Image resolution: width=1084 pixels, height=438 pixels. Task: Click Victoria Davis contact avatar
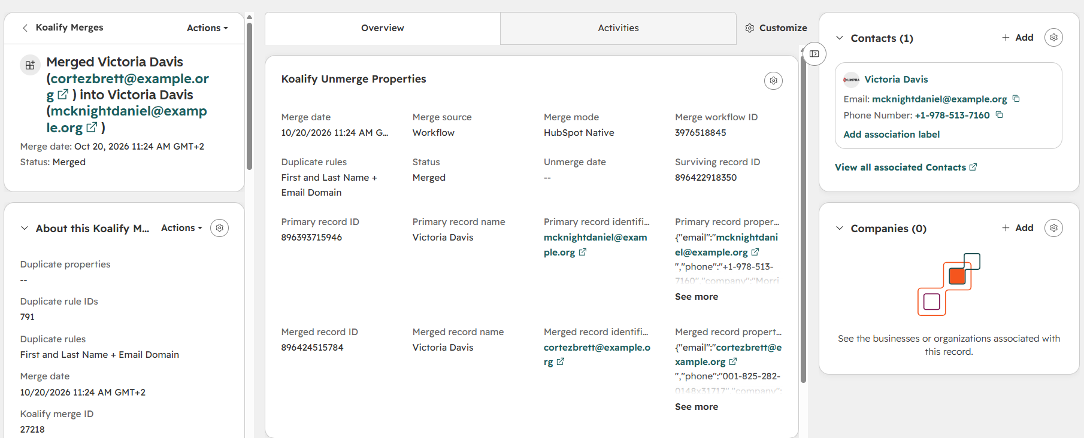pos(851,80)
